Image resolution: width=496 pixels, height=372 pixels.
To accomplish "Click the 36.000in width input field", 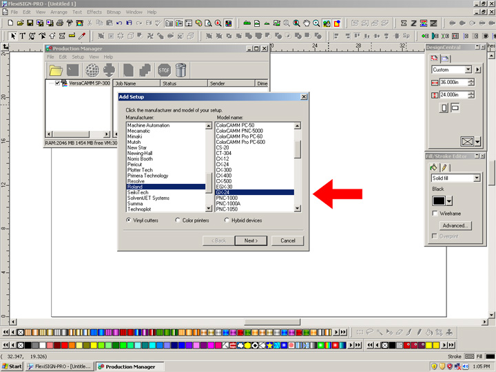I will (x=453, y=82).
